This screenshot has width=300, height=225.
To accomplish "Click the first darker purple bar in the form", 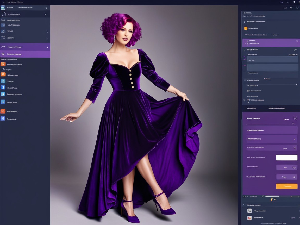I will (x=272, y=130).
